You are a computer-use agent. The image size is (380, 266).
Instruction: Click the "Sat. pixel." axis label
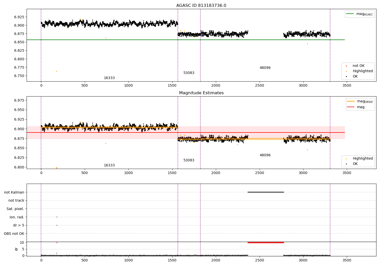tap(15, 209)
